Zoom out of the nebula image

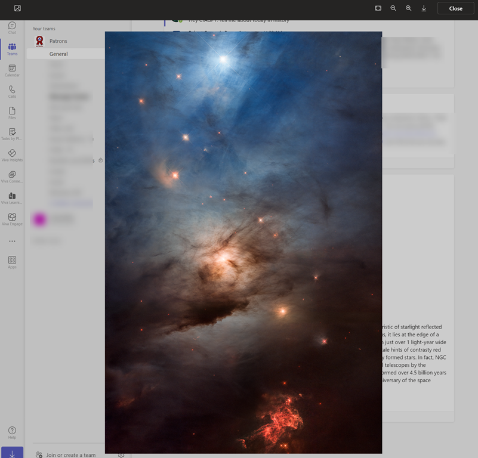(x=393, y=8)
